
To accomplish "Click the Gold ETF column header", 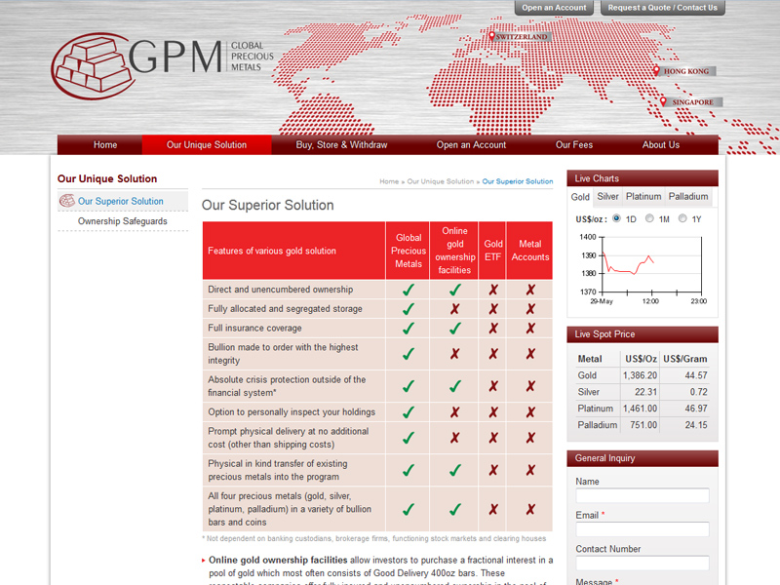I will coord(493,251).
